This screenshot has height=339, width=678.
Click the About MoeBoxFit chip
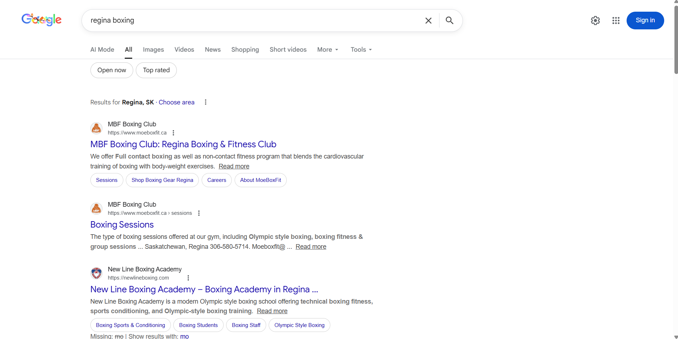click(260, 180)
